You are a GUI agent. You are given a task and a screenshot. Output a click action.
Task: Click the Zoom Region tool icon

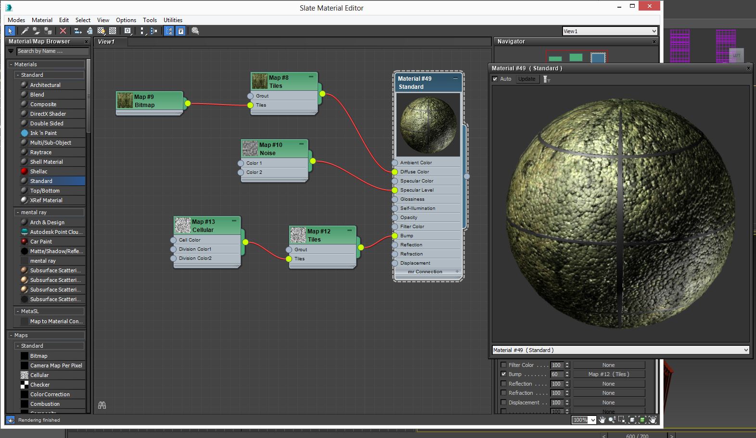coord(622,420)
